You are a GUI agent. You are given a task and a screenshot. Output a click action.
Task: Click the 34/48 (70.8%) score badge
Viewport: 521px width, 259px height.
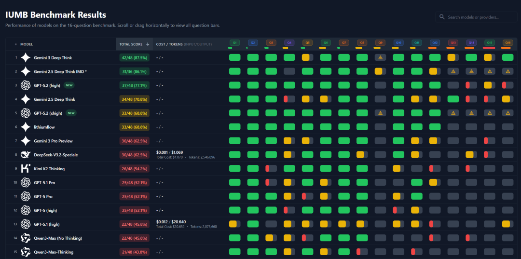(135, 99)
